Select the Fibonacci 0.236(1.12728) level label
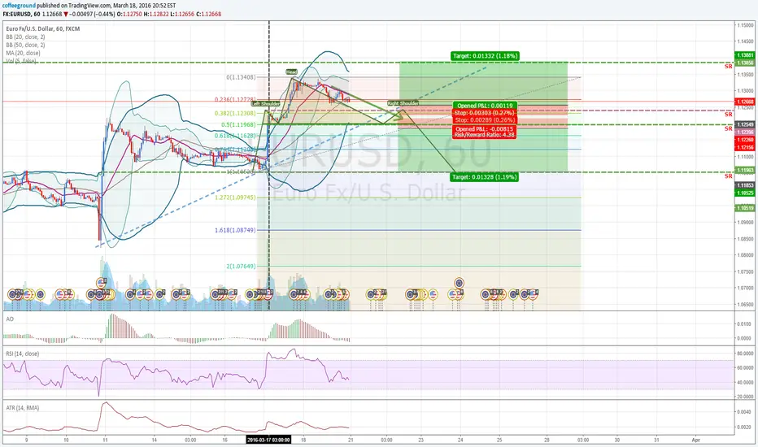The image size is (758, 447). 235,100
